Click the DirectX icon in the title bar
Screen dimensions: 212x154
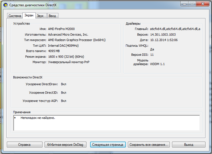(5, 5)
